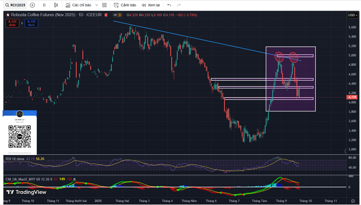361x205 pixels.
Task: Open the USD currency dropdown
Action: (x=353, y=15)
